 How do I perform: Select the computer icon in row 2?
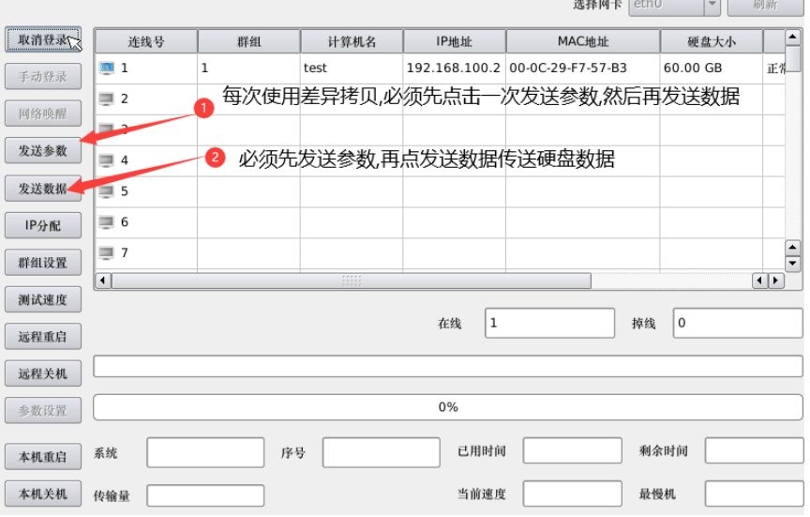(107, 99)
